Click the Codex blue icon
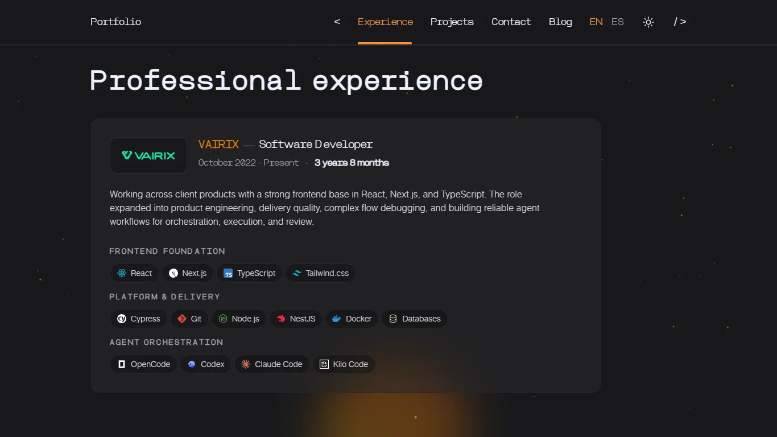This screenshot has height=437, width=777. pyautogui.click(x=192, y=364)
